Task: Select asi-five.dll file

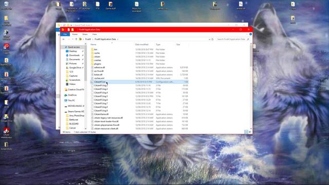Action: click(x=99, y=71)
